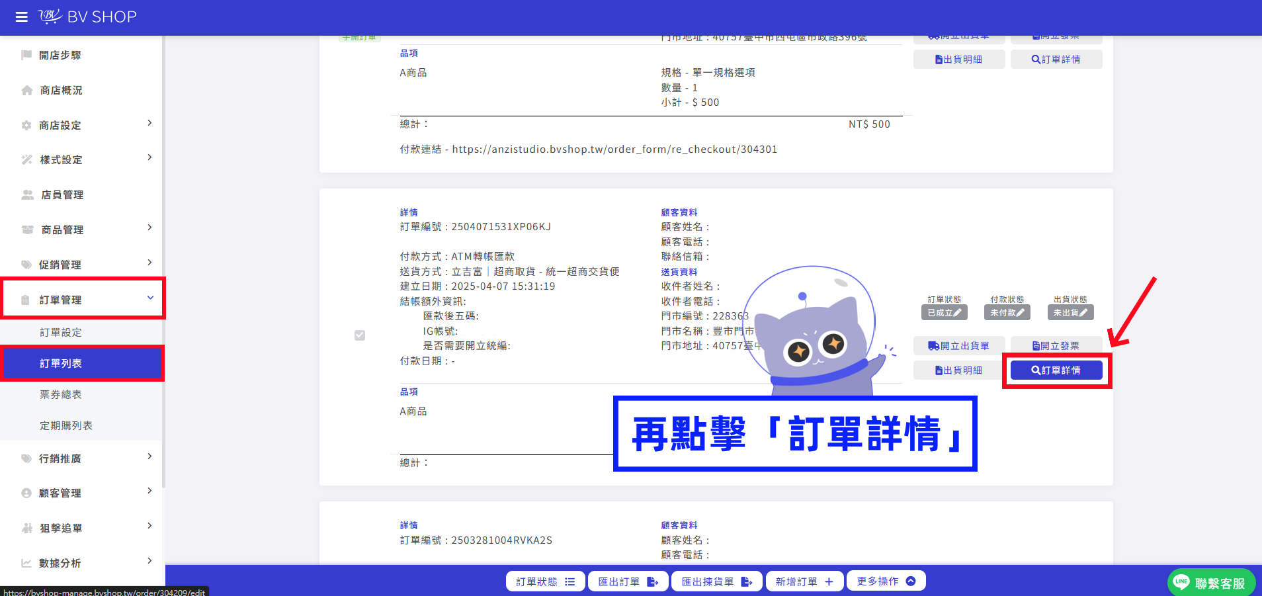Click 匯出揀貨單 export button
Image resolution: width=1262 pixels, height=596 pixels.
717,581
